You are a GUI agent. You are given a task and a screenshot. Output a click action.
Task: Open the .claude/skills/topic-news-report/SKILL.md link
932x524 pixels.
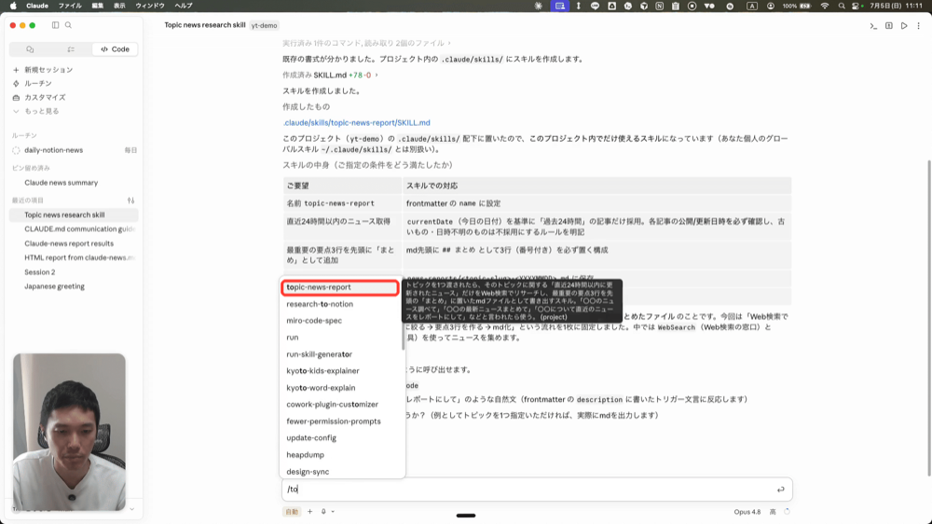click(x=357, y=122)
